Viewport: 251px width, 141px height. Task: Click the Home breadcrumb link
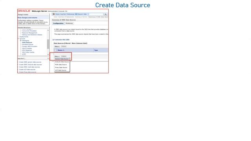[x=55, y=17]
